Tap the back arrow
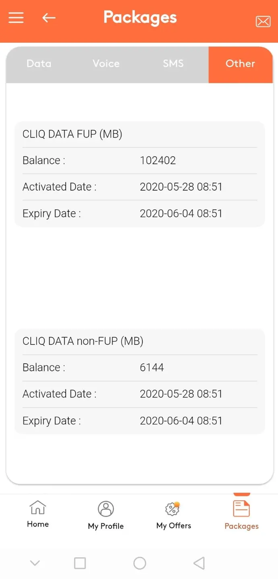 tap(49, 18)
